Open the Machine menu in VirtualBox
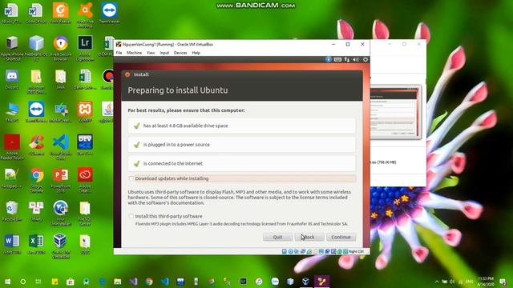This screenshot has height=288, width=513. tap(134, 53)
